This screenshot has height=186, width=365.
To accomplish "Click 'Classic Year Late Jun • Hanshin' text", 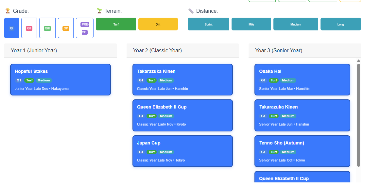I will point(163,89).
